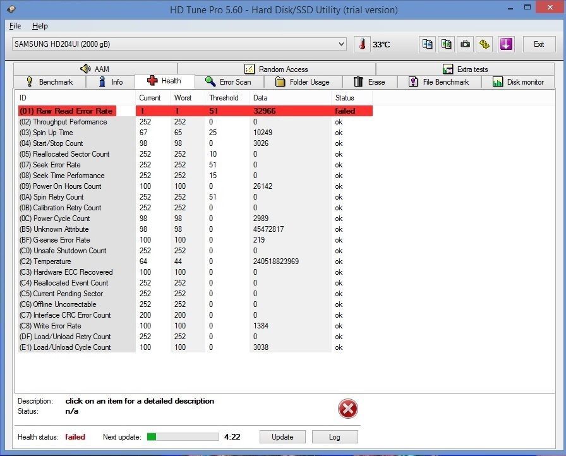
Task: Click the Update button
Action: [282, 437]
